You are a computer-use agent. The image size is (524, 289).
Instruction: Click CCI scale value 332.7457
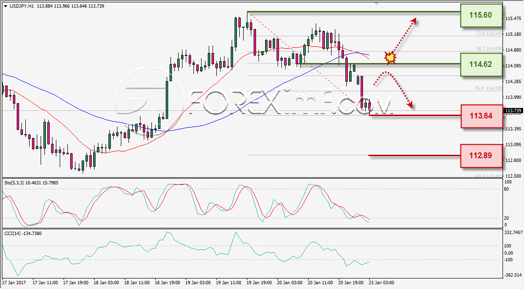513,232
